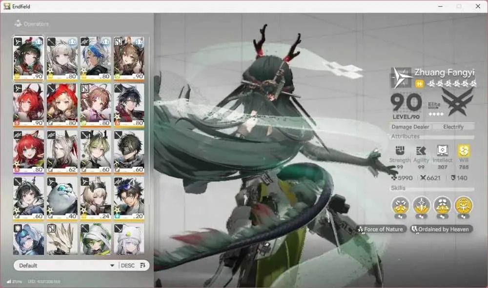Click the Damage Dealer role tag

pos(410,127)
